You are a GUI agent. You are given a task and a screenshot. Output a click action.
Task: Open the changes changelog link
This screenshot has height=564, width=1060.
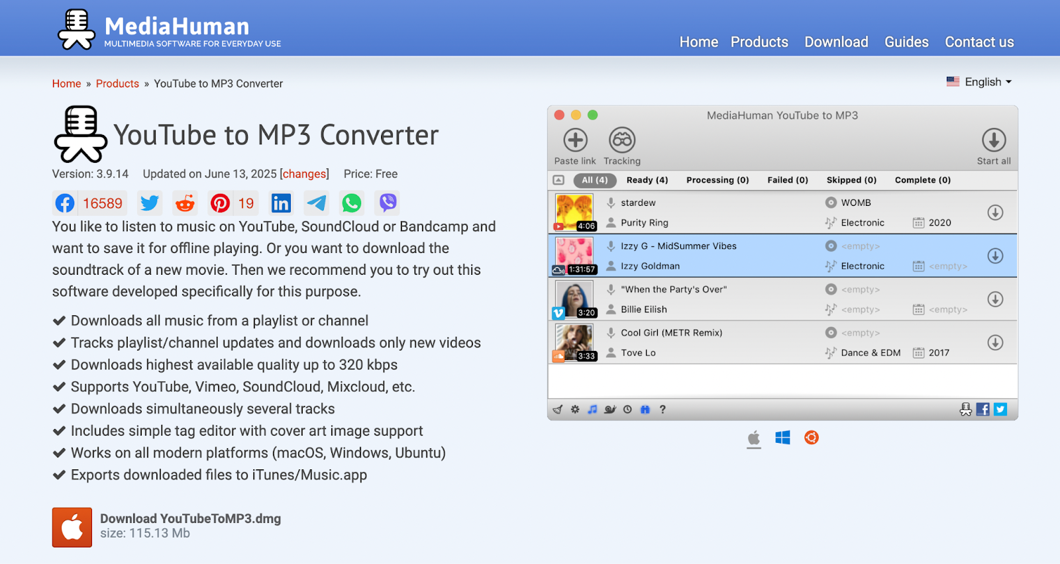tap(305, 174)
